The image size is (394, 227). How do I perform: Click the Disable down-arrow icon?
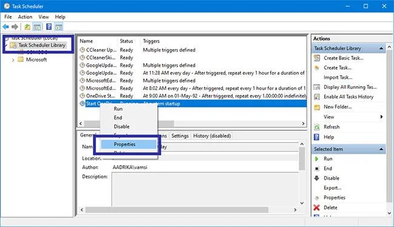tap(316, 178)
